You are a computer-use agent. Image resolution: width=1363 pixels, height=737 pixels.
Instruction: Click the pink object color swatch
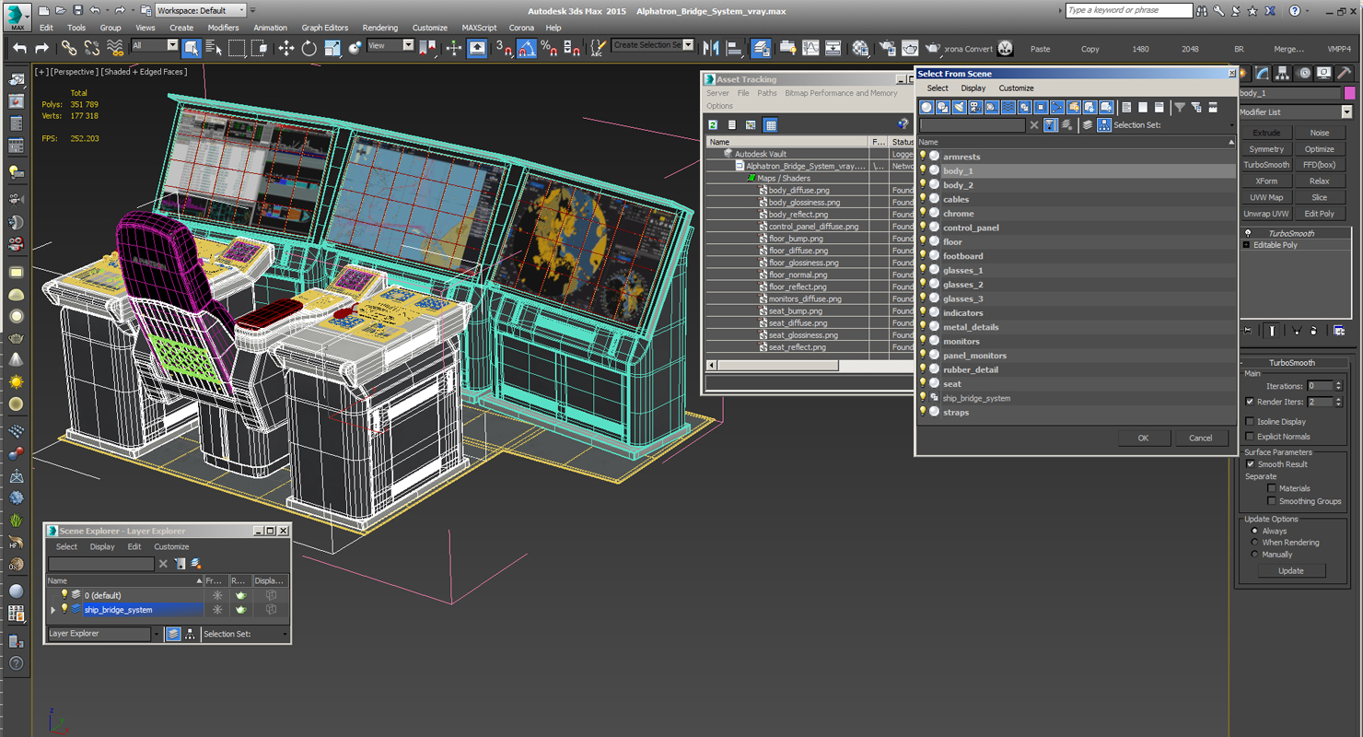tap(1350, 93)
